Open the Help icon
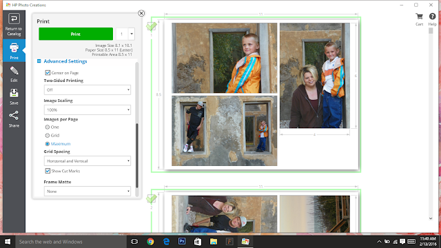 coord(432,17)
